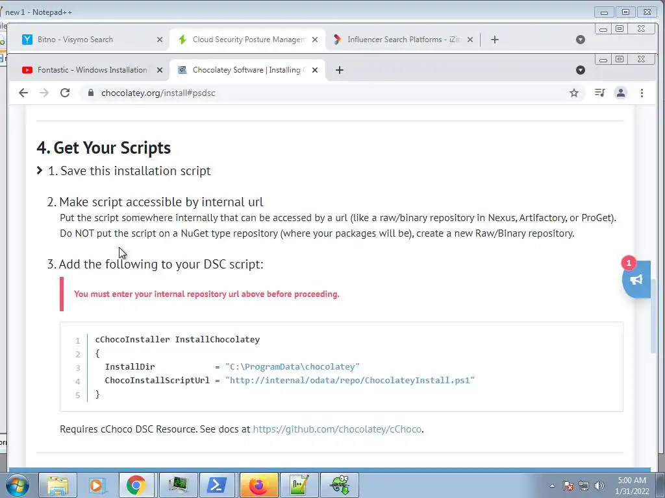This screenshot has height=498, width=665.
Task: Open Firefox from the taskbar
Action: (258, 485)
